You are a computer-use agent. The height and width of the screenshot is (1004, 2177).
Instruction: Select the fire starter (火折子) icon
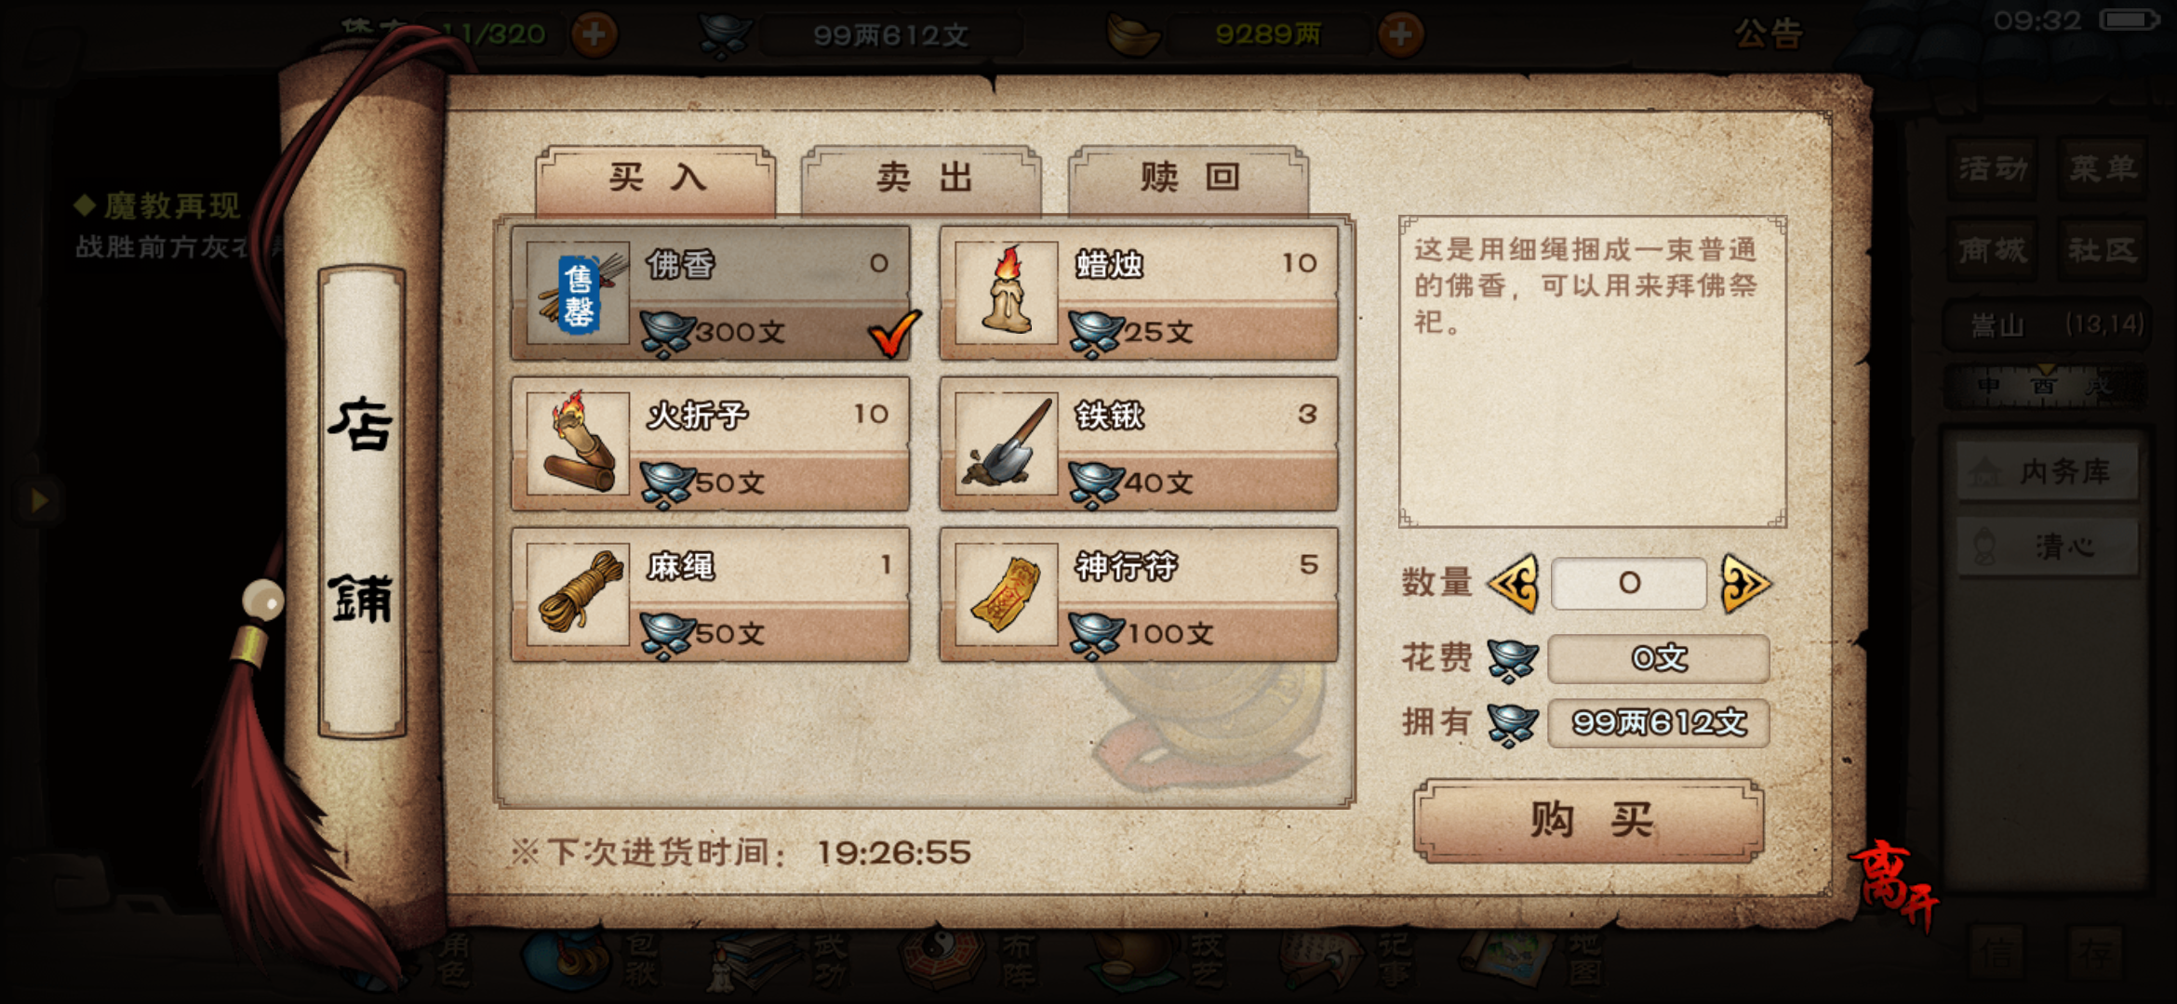coord(578,443)
